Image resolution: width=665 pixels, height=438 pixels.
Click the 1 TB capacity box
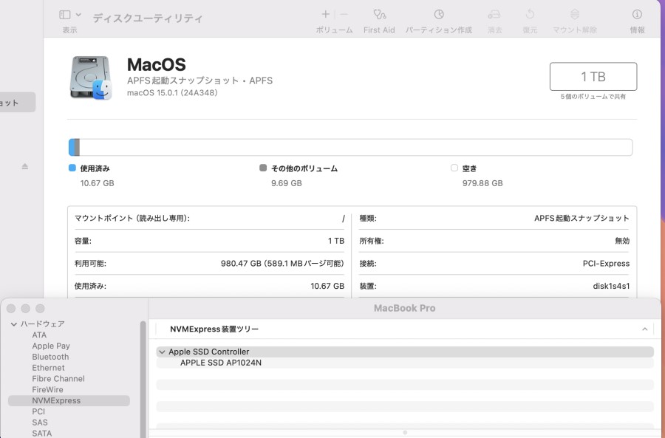coord(593,77)
